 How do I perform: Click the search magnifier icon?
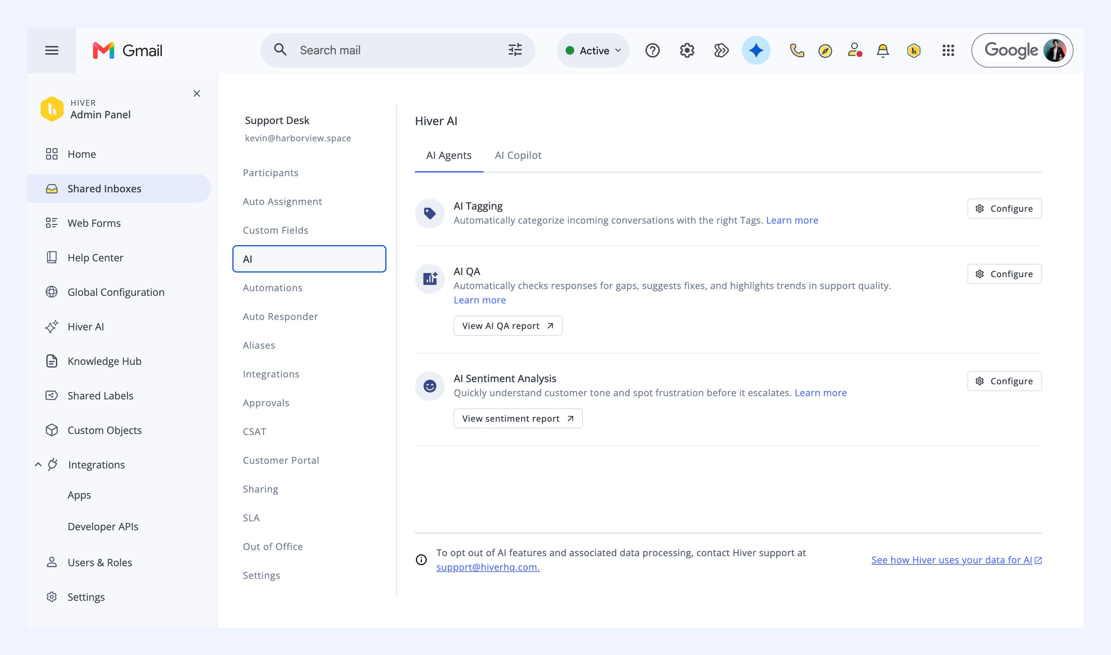[x=280, y=50]
